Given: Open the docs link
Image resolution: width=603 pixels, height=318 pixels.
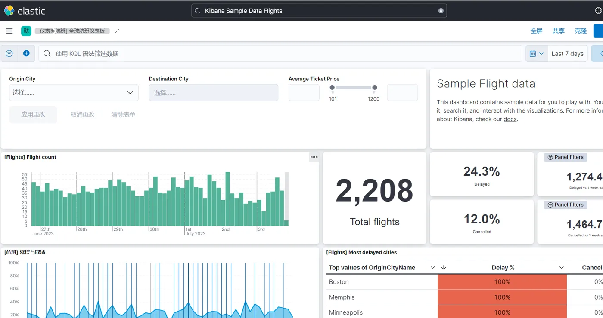Looking at the screenshot, I should coord(510,119).
